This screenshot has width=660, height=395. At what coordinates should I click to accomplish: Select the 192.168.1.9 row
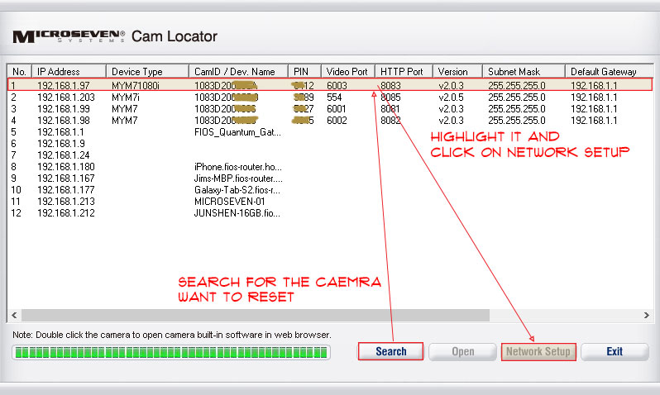pos(330,144)
